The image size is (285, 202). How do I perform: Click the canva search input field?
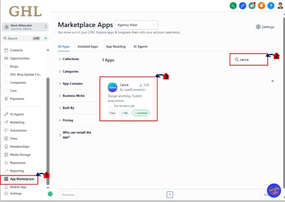(x=249, y=59)
